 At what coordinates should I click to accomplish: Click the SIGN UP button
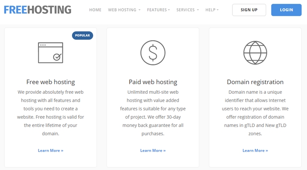pyautogui.click(x=249, y=10)
